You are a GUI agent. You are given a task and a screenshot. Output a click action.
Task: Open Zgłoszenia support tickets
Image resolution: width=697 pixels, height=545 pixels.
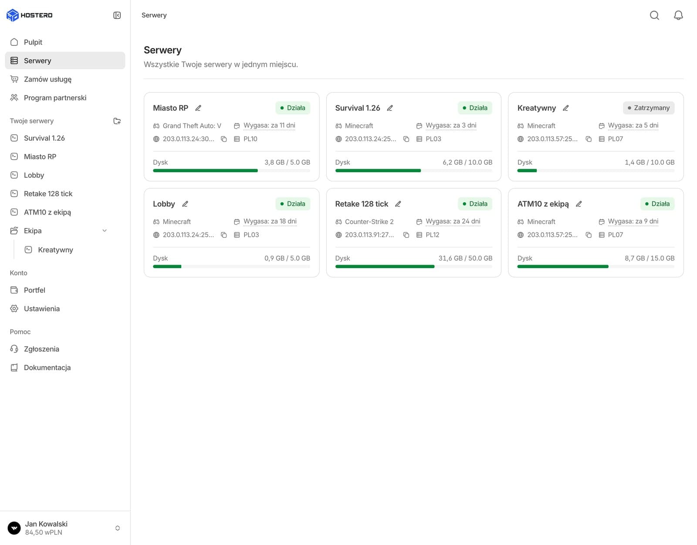tap(65, 349)
